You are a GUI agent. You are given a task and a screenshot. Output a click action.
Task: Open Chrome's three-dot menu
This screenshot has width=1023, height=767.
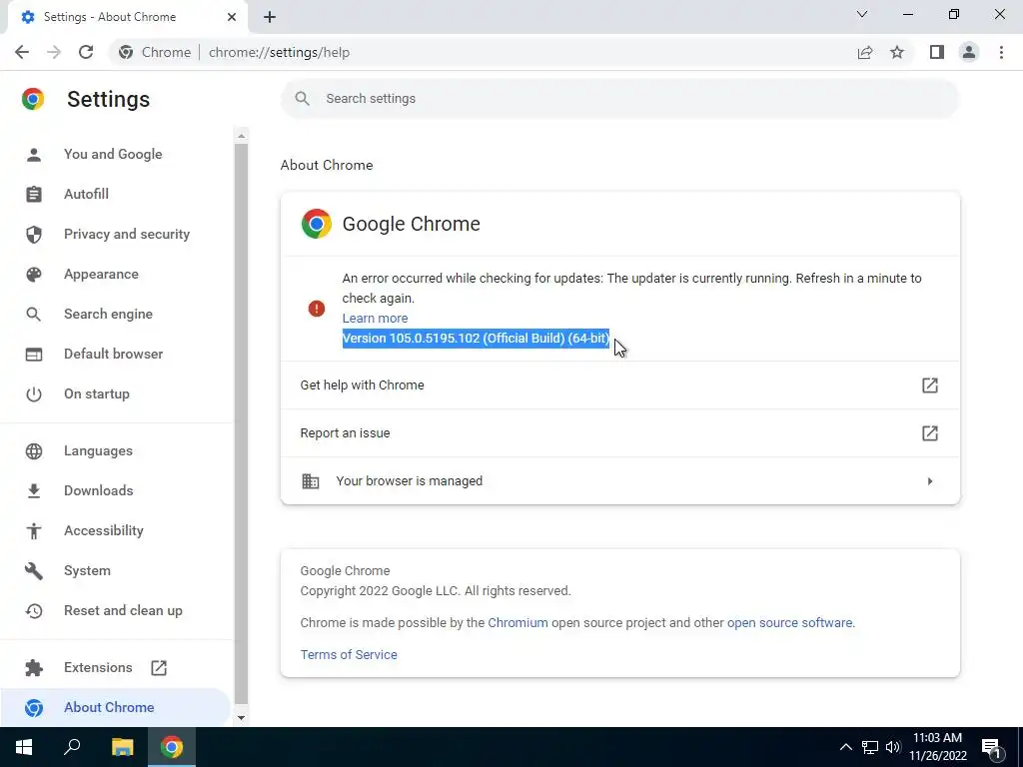tap(1001, 52)
